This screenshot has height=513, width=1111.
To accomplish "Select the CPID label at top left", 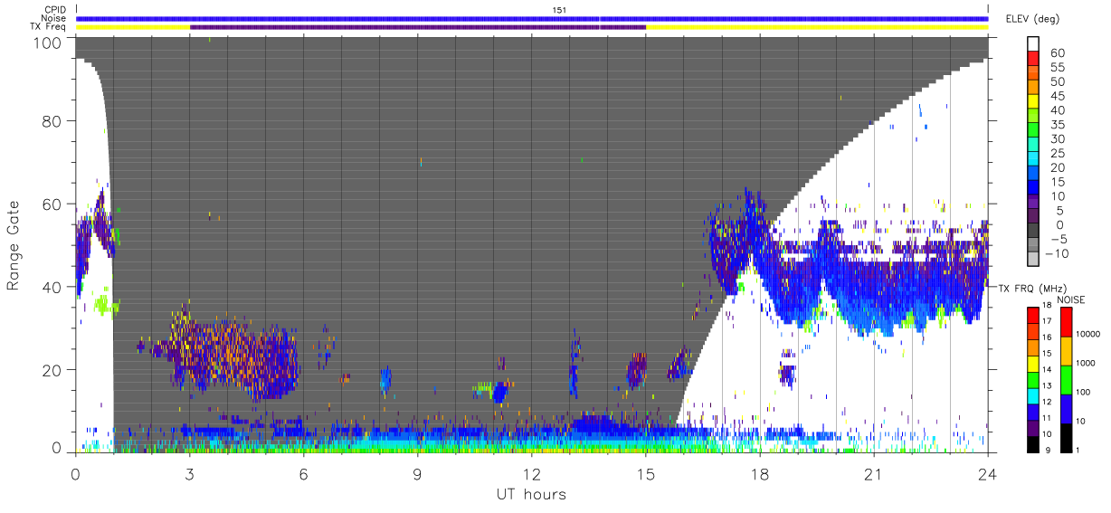I will (55, 10).
